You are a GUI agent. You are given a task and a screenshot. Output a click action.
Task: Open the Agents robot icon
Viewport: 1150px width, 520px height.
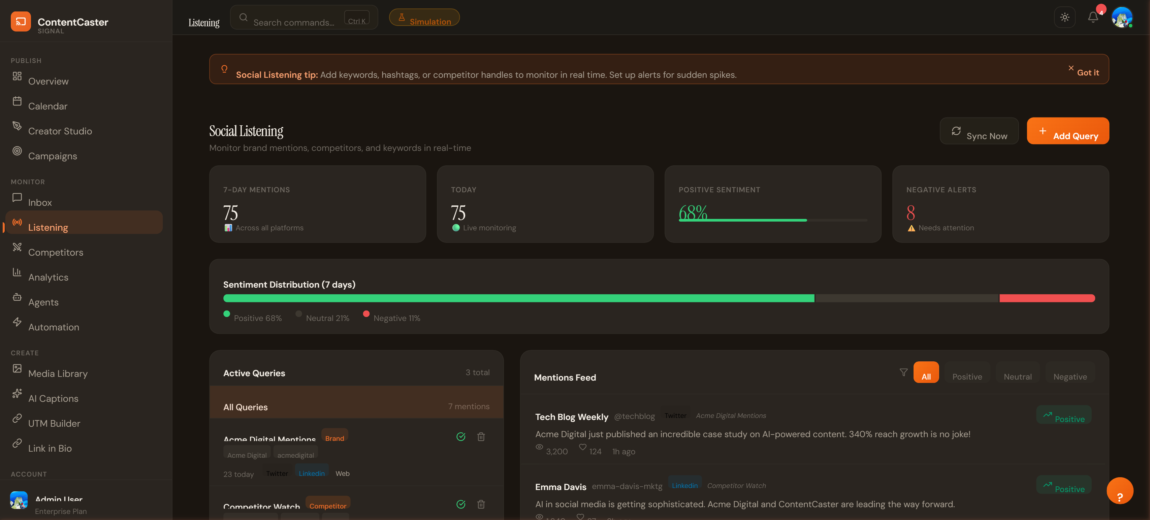pos(17,297)
